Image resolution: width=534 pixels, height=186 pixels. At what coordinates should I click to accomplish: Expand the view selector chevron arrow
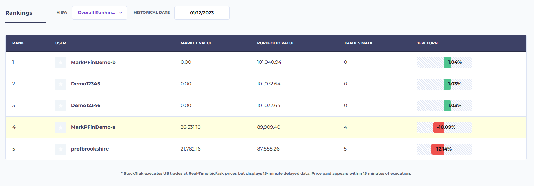(121, 13)
